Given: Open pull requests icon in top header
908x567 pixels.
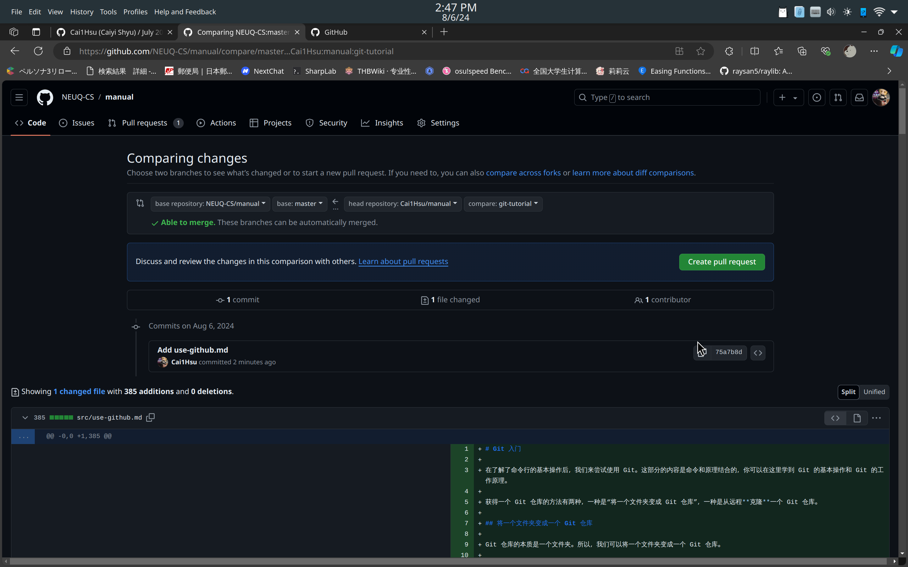Looking at the screenshot, I should click(x=838, y=97).
